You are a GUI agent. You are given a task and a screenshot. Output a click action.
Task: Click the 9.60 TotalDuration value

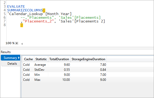67,65
